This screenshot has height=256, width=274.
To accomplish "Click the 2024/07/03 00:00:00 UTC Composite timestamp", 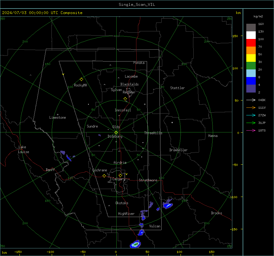I will (x=42, y=13).
